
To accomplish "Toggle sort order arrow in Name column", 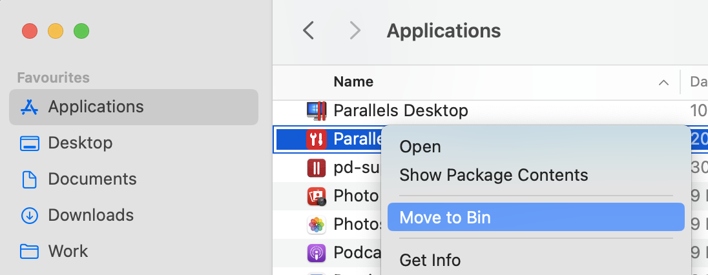I will point(663,83).
